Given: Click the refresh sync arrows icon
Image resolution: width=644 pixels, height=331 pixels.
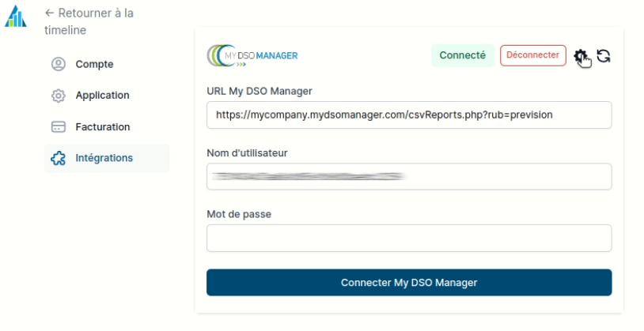Looking at the screenshot, I should click(x=604, y=55).
